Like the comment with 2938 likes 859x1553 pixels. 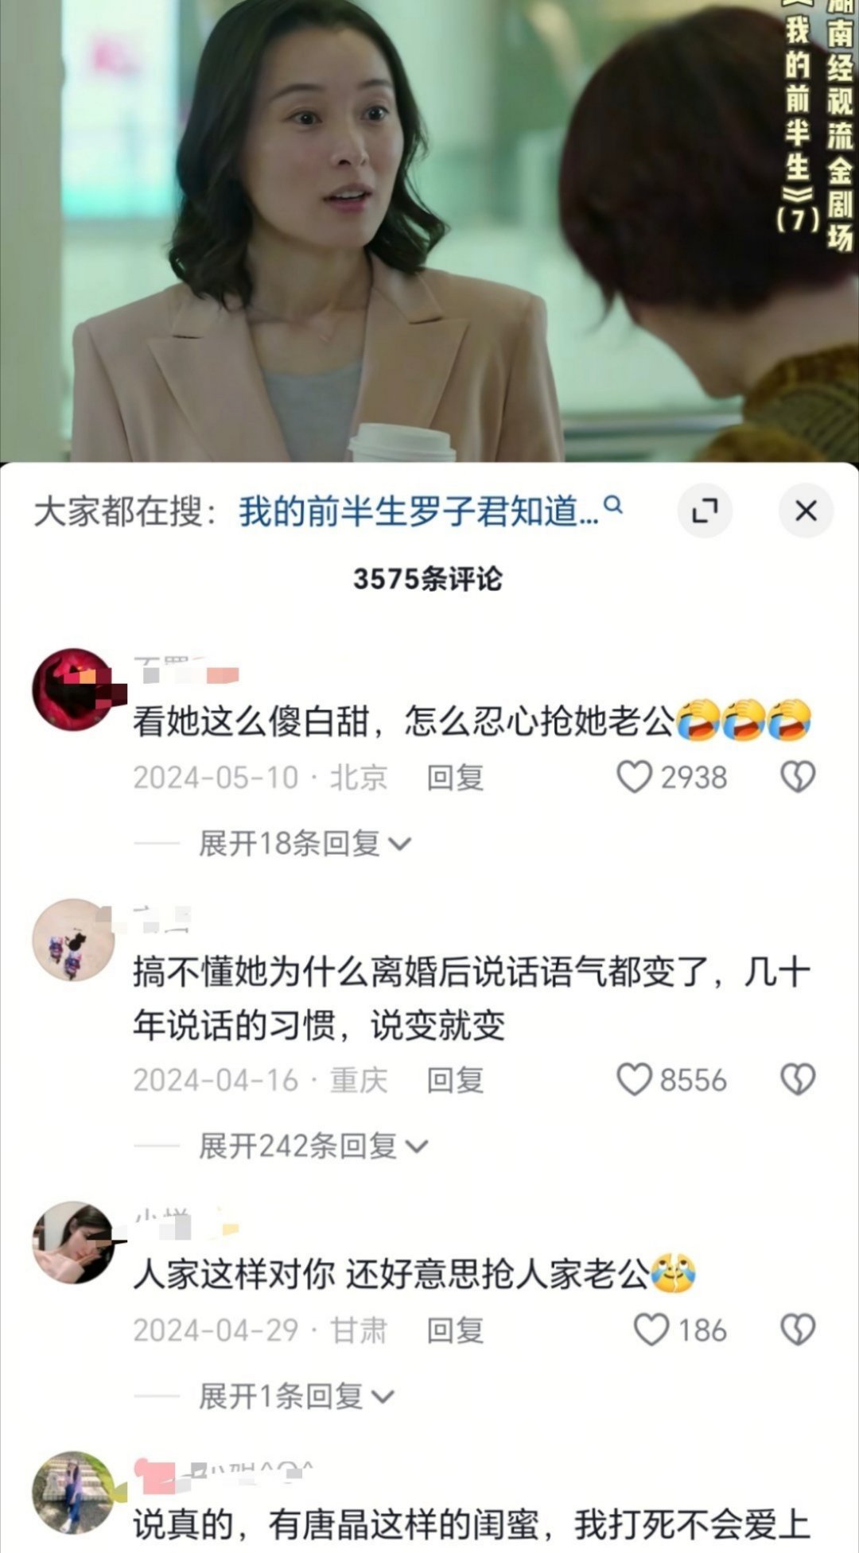(635, 777)
